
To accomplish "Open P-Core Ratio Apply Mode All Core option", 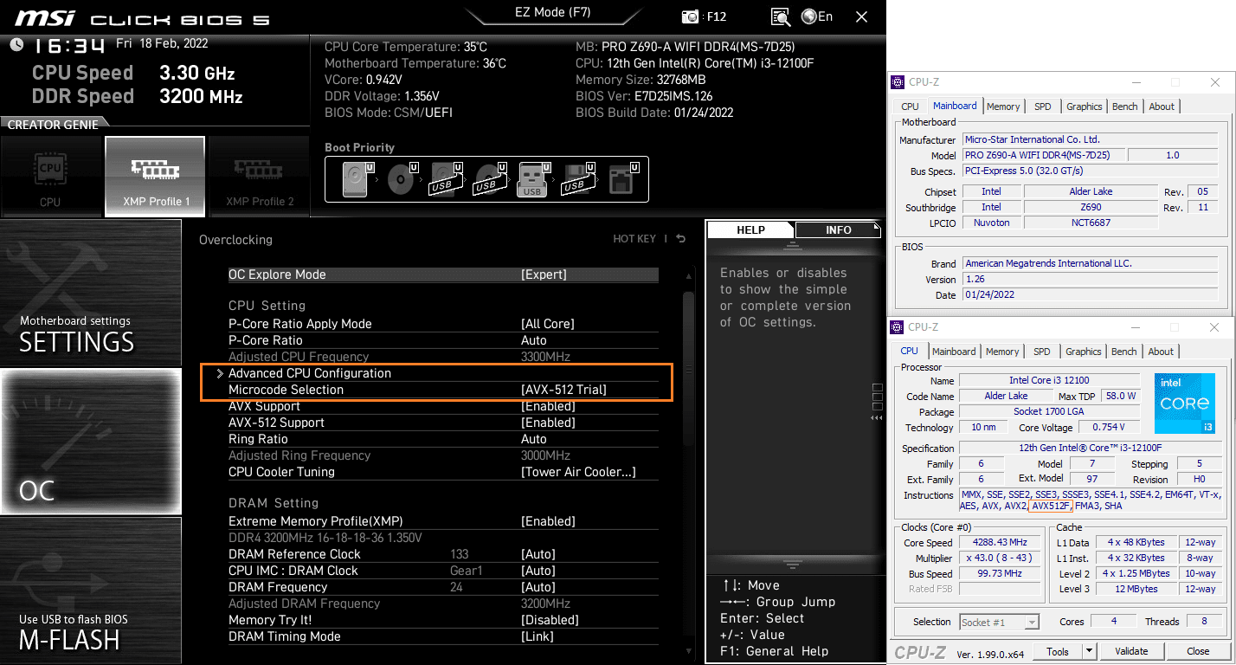I will 548,324.
